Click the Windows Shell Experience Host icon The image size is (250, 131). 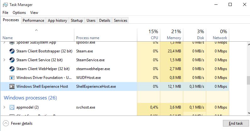[12, 86]
